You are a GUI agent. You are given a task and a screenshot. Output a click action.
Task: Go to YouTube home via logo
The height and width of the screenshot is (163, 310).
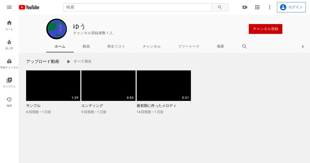29,7
